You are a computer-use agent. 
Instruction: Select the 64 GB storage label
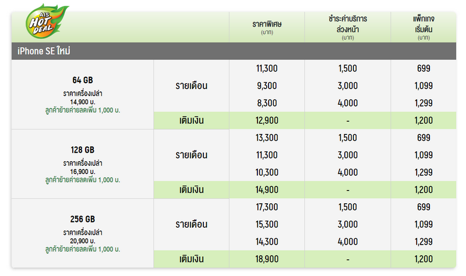(82, 80)
